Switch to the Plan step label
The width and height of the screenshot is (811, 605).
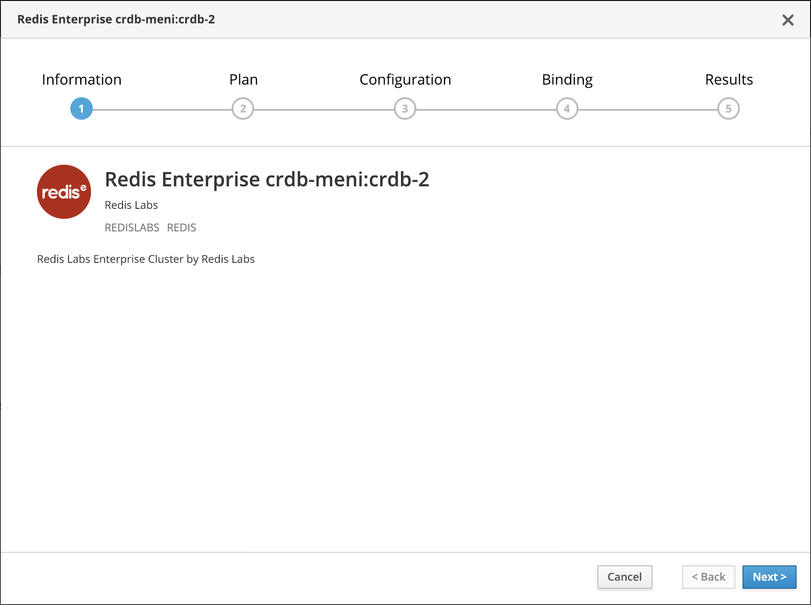pyautogui.click(x=243, y=80)
